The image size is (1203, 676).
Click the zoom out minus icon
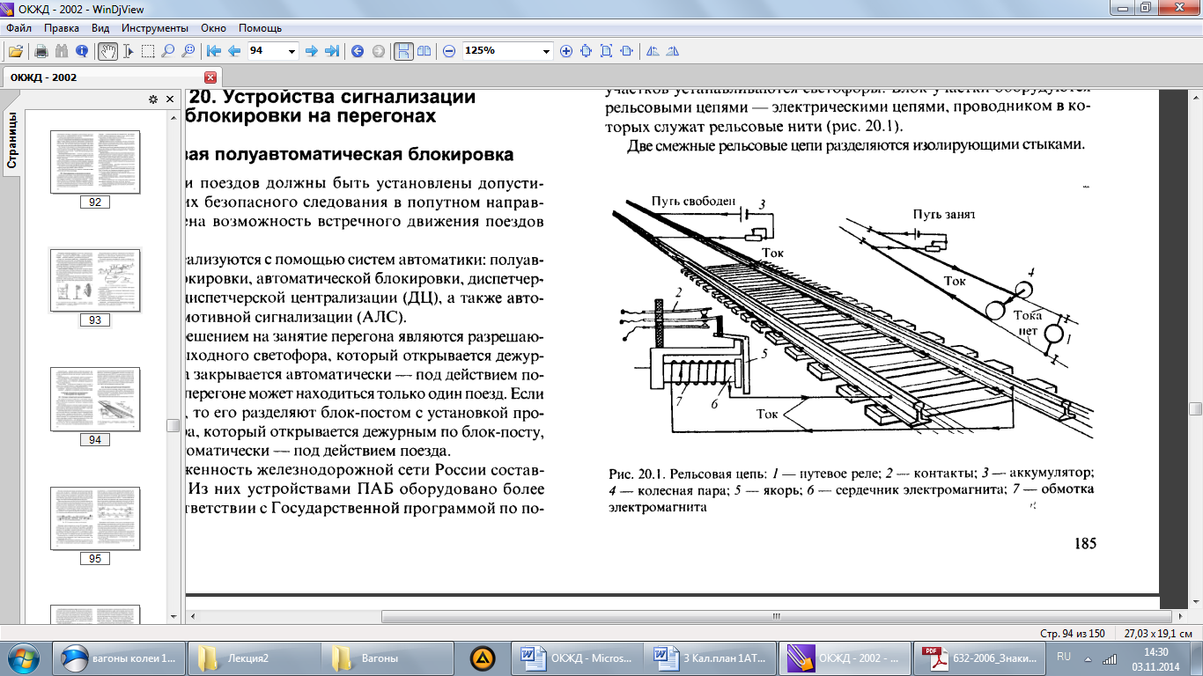tap(449, 51)
